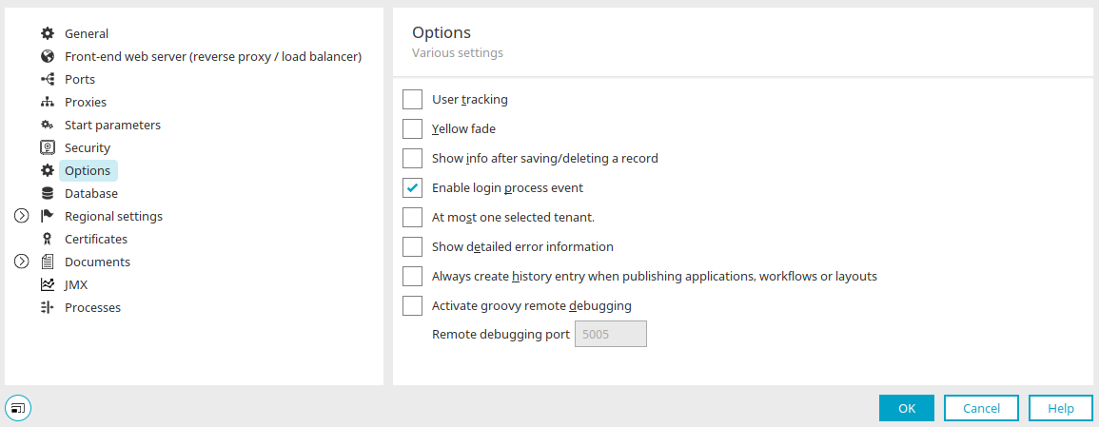Viewport: 1099px width, 427px height.
Task: Tick Show detailed error information checkbox
Action: tap(412, 247)
